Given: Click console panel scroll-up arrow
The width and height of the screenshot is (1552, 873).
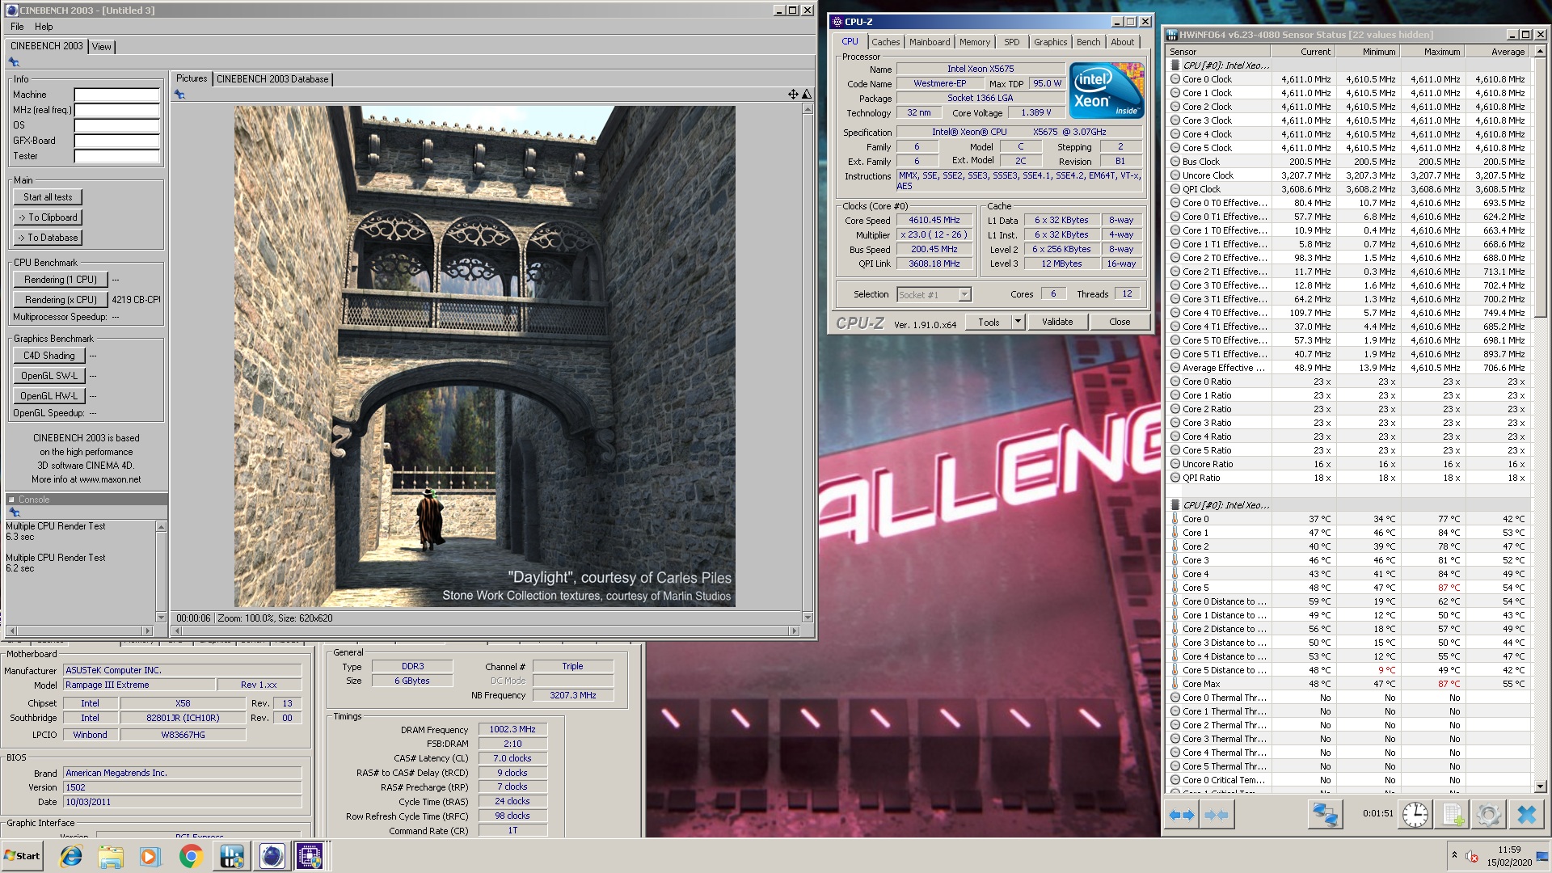Looking at the screenshot, I should tap(161, 527).
